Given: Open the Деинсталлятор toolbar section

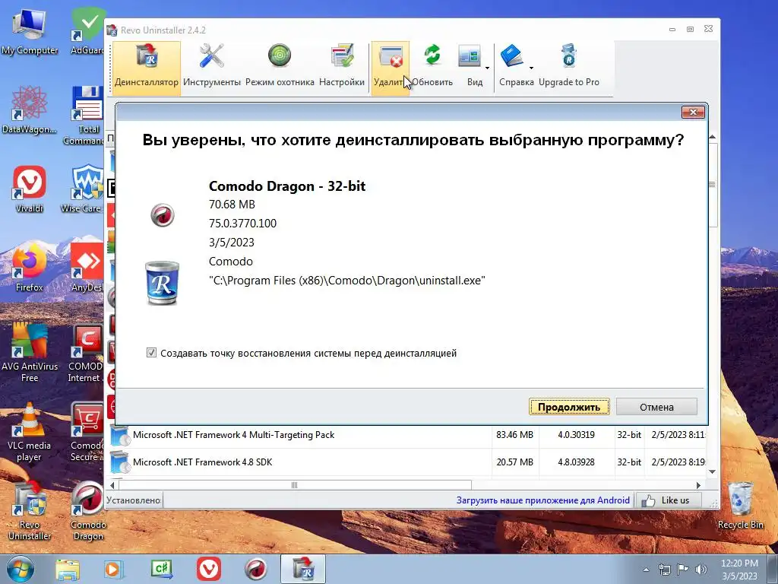Looking at the screenshot, I should [147, 68].
